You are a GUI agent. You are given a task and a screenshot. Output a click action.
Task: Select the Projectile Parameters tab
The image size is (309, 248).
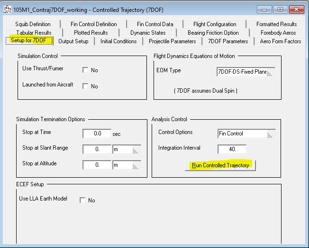coord(172,41)
